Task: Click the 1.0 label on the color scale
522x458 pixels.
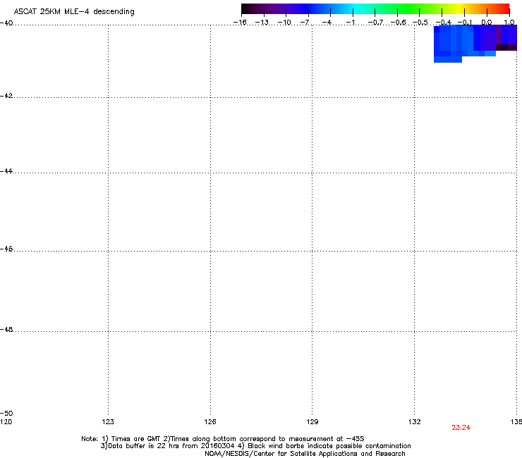Action: 509,23
